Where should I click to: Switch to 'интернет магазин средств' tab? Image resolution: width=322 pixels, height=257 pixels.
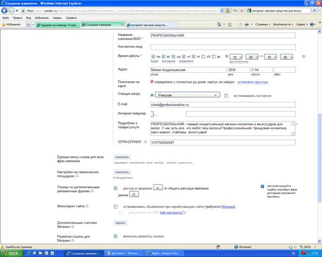coord(147,25)
